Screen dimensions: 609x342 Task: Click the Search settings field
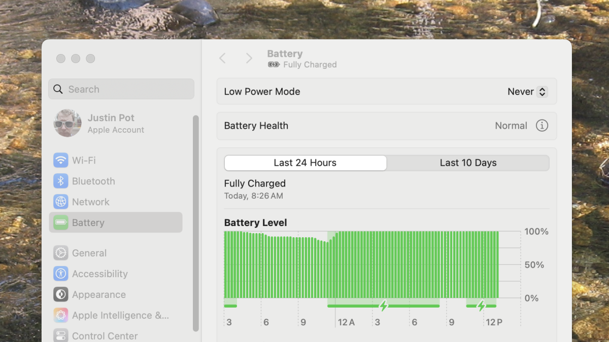(122, 89)
